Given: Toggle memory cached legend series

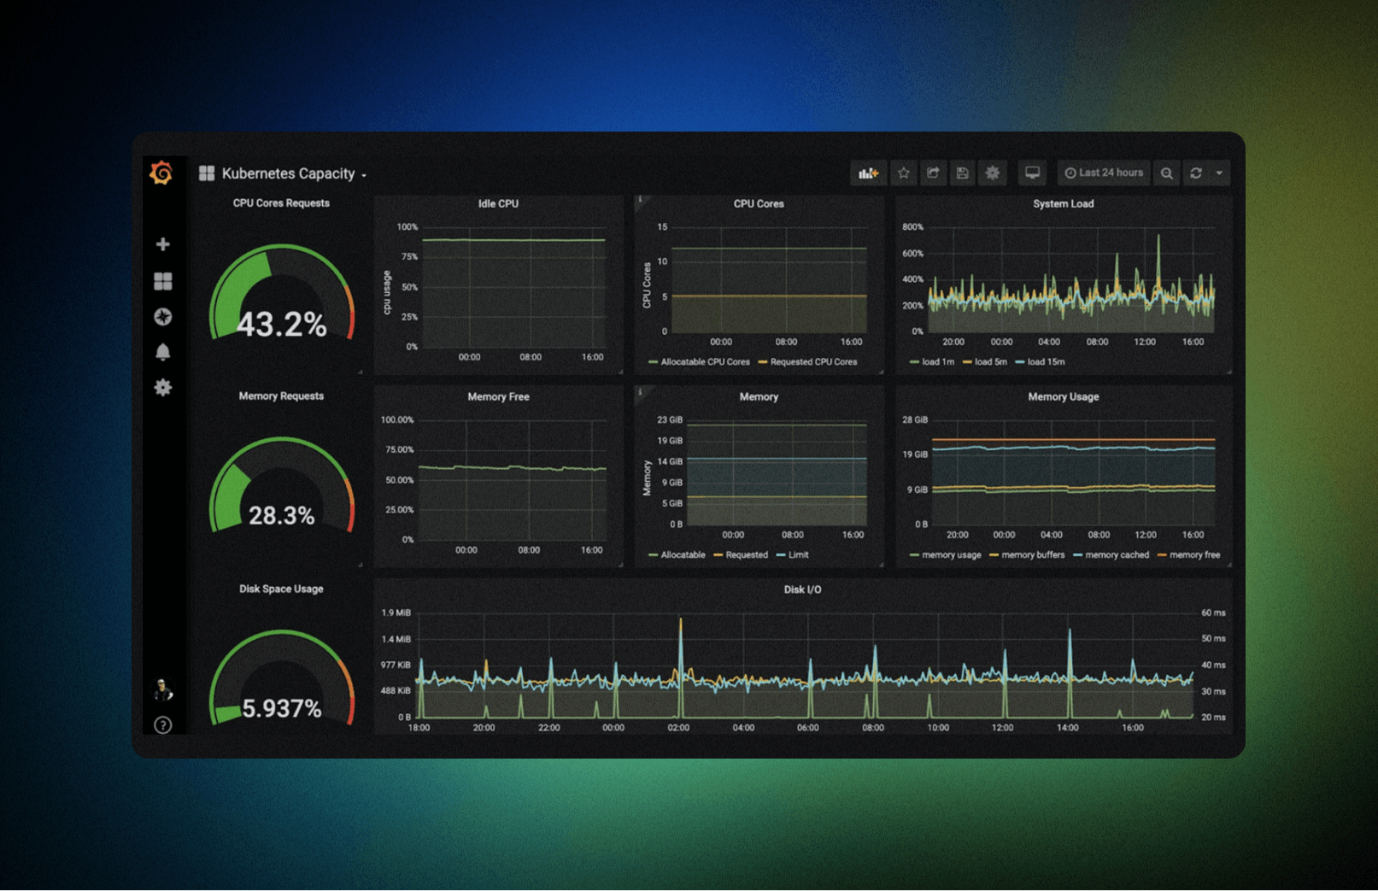Looking at the screenshot, I should click(1111, 555).
